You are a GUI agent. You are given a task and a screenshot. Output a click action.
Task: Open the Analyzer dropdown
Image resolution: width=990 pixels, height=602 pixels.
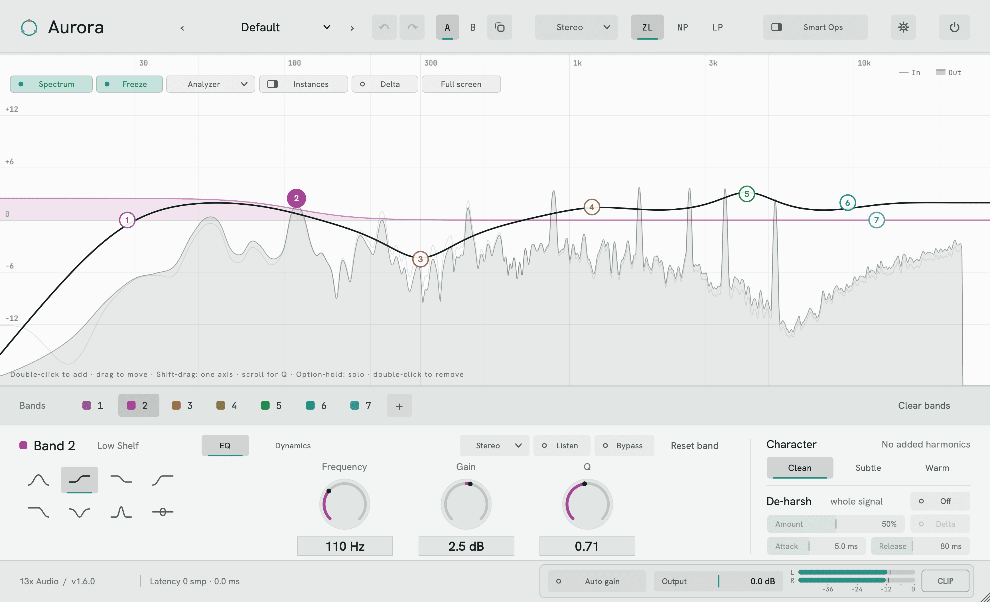pos(210,84)
